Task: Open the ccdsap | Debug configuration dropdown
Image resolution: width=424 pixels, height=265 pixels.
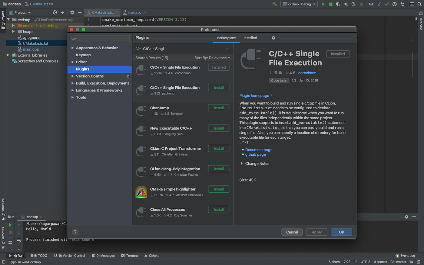Action: [299, 4]
